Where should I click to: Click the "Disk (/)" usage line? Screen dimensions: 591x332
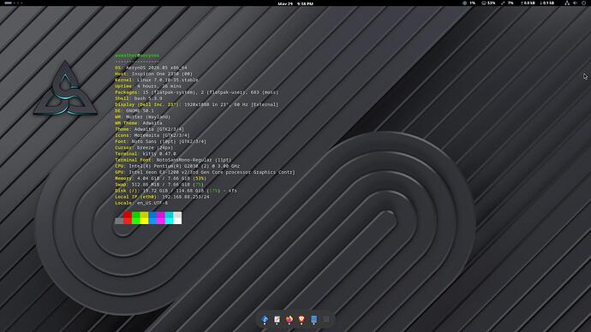(x=176, y=191)
